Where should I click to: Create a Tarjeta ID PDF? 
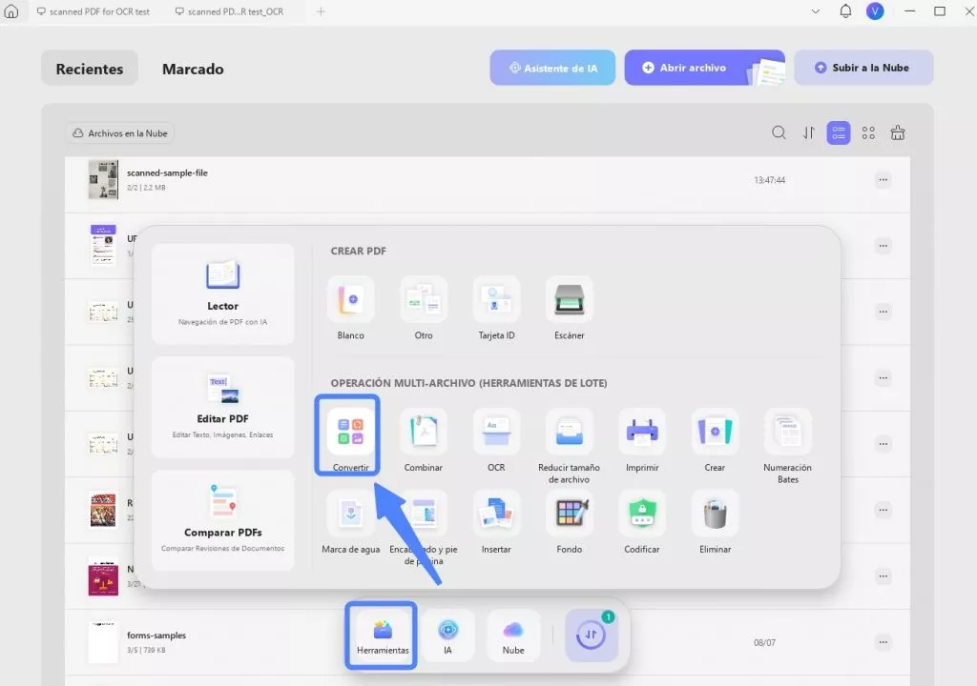point(496,308)
